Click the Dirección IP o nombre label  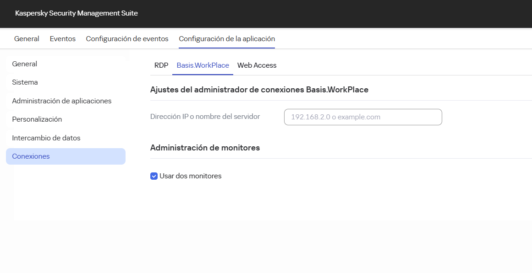pyautogui.click(x=205, y=117)
